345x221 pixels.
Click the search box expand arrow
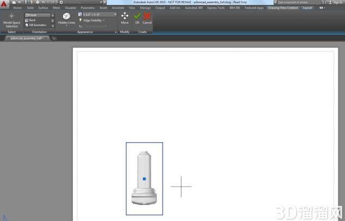[275, 2]
